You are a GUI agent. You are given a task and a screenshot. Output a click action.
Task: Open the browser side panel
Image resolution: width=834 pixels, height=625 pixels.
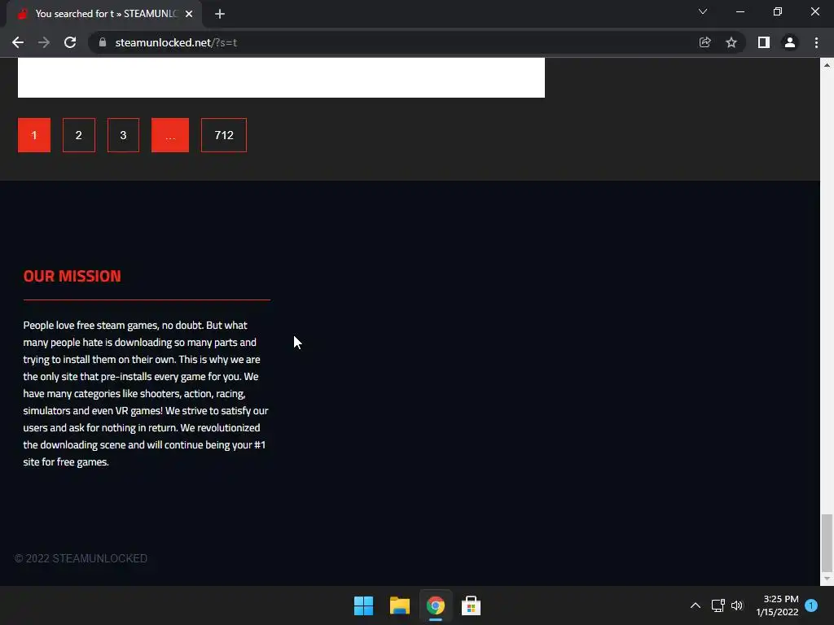(x=764, y=42)
